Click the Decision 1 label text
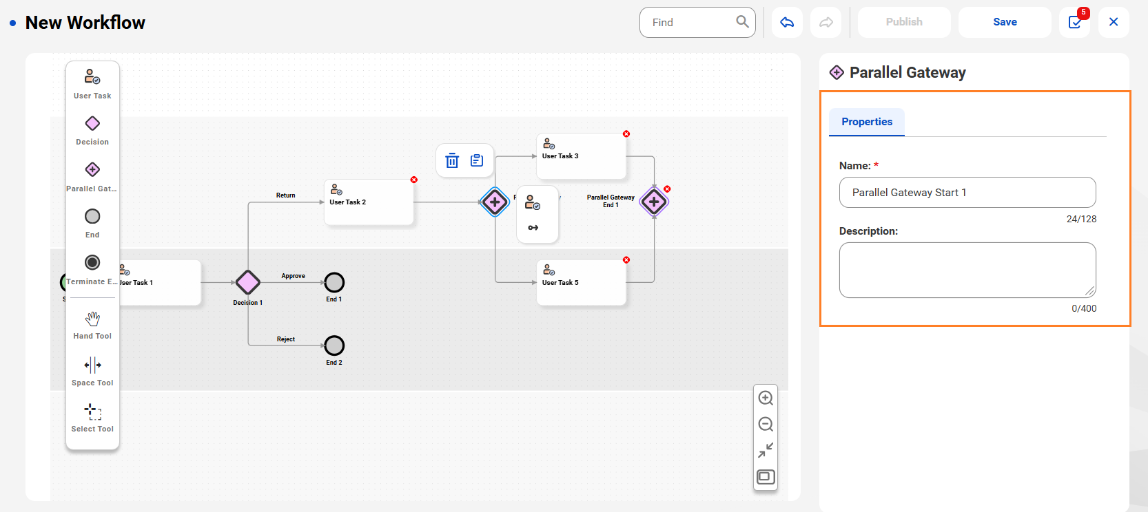Image resolution: width=1148 pixels, height=512 pixels. (247, 303)
